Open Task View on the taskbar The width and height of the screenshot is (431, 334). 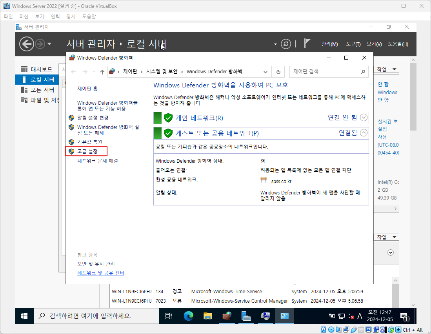[169, 316]
